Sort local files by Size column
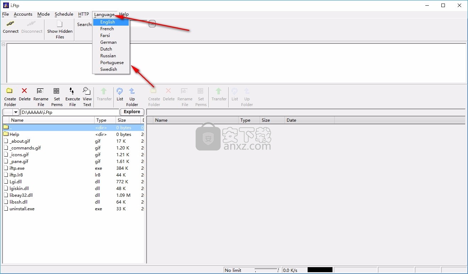468x274 pixels. point(128,120)
